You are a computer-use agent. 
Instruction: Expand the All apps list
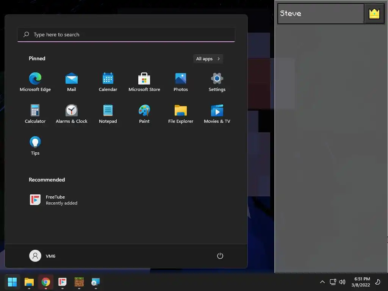208,59
